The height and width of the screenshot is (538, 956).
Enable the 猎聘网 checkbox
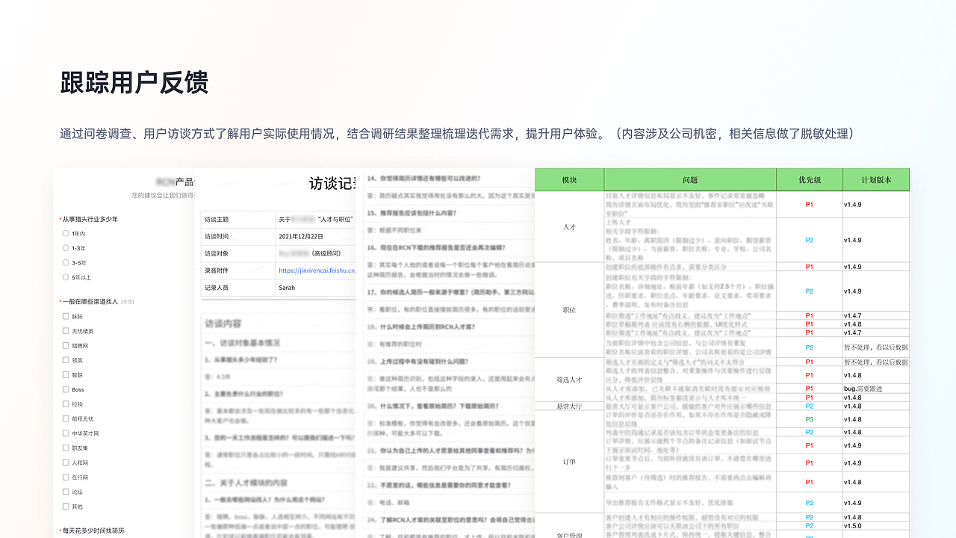tap(66, 346)
